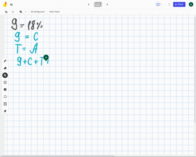Open the more actions three-dot menu
The image size is (196, 157).
point(169,4)
